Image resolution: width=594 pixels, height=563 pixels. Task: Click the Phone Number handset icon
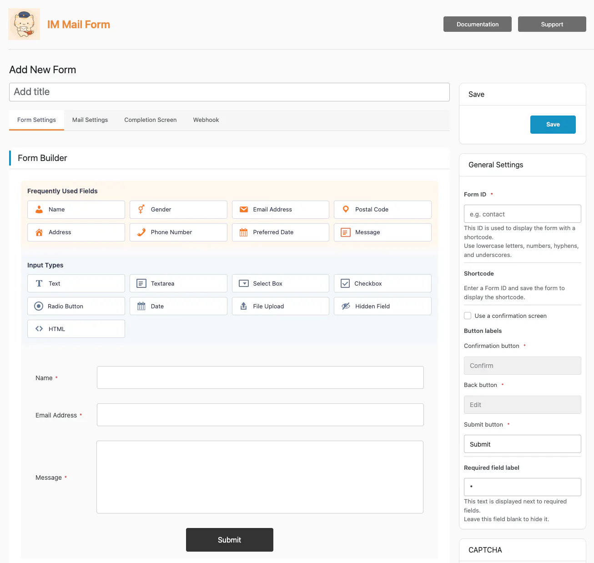(141, 232)
